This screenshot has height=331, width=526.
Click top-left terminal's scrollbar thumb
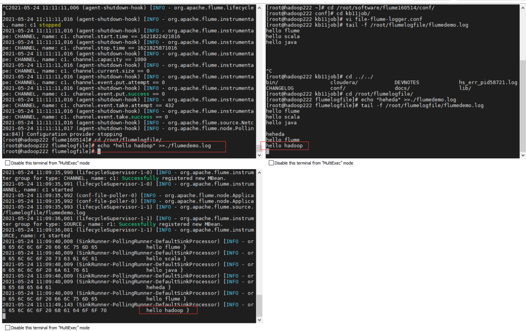tap(259, 149)
